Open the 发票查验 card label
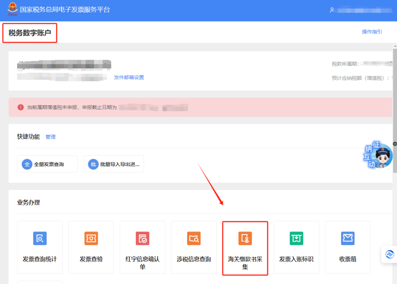The height and width of the screenshot is (284, 397). (91, 259)
